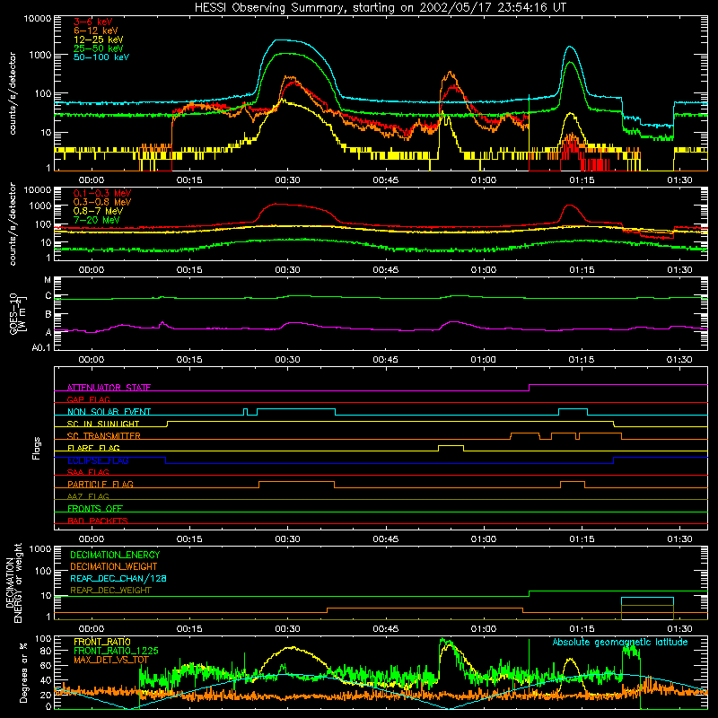Click the DECIMATION_WEIGHT legend label
The height and width of the screenshot is (718, 718).
[x=114, y=566]
